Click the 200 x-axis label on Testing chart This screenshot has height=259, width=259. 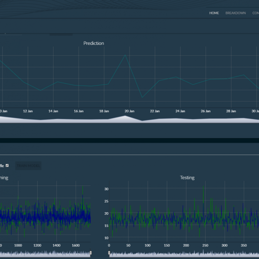click(x=186, y=245)
